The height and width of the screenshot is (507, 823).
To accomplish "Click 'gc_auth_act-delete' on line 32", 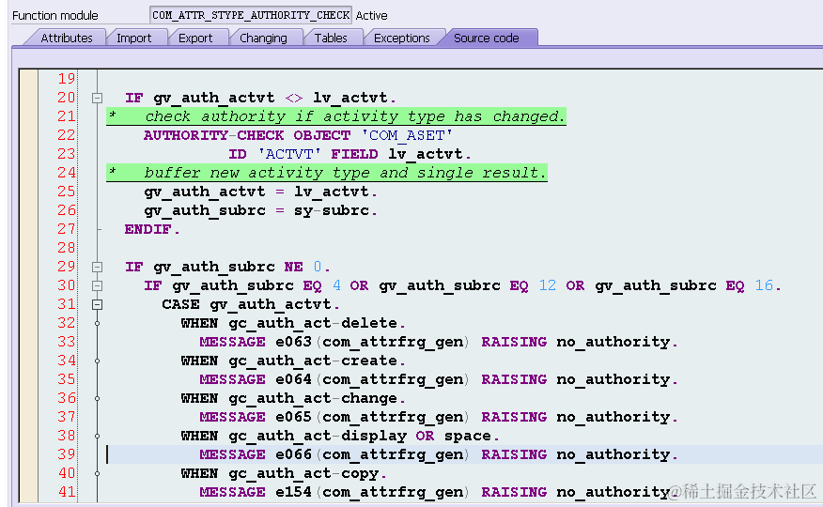I will click(313, 324).
